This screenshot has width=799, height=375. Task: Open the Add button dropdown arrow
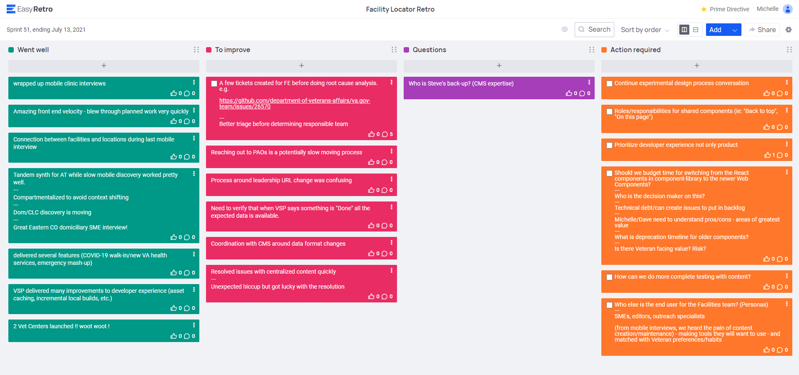734,30
